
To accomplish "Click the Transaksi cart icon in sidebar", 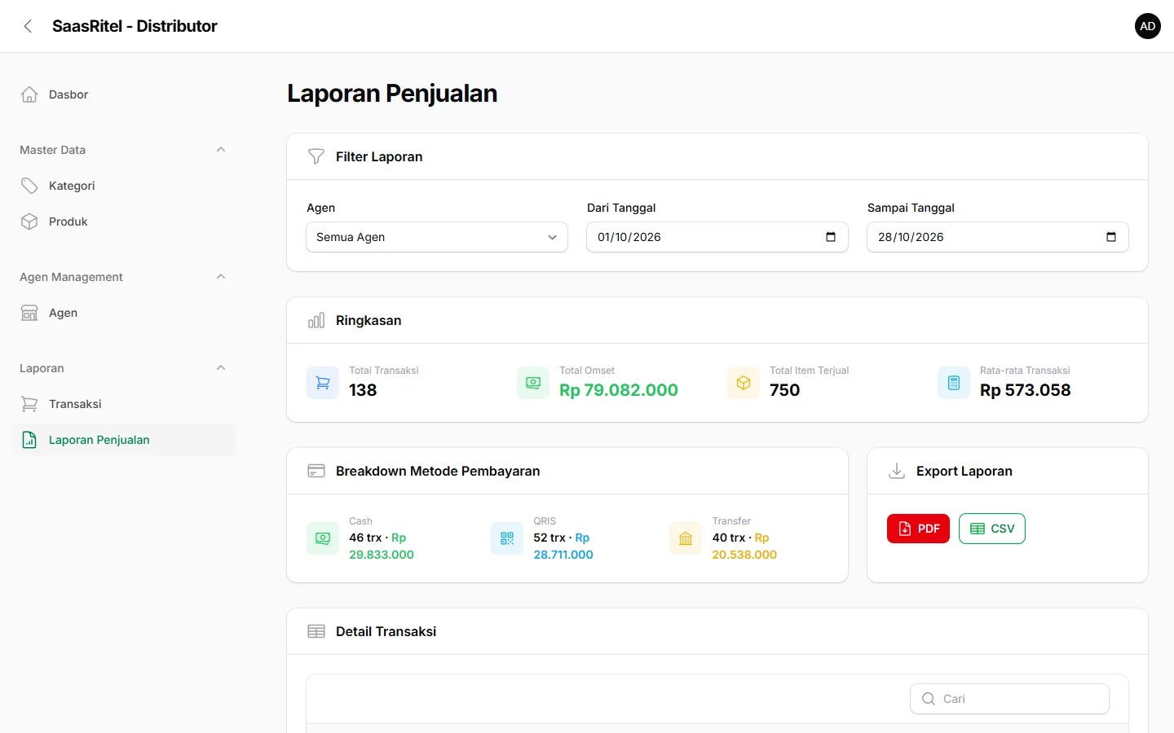I will tap(29, 404).
